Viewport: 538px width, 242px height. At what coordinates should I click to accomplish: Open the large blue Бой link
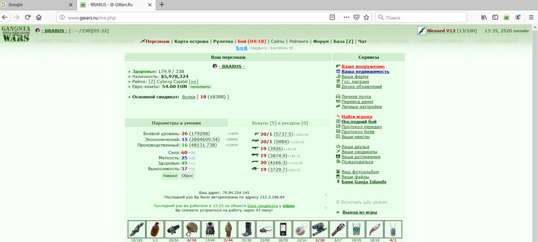(x=242, y=47)
